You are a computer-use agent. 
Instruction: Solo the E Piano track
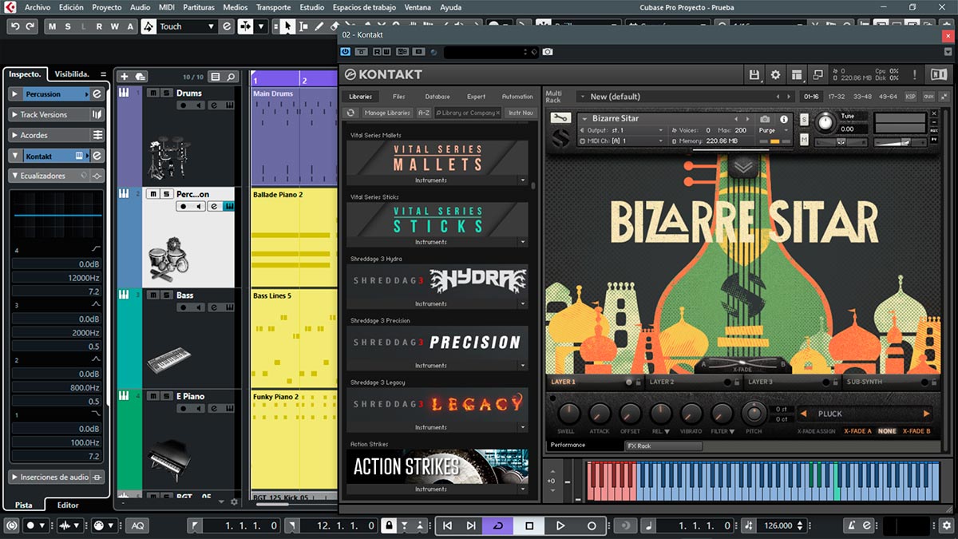[165, 396]
